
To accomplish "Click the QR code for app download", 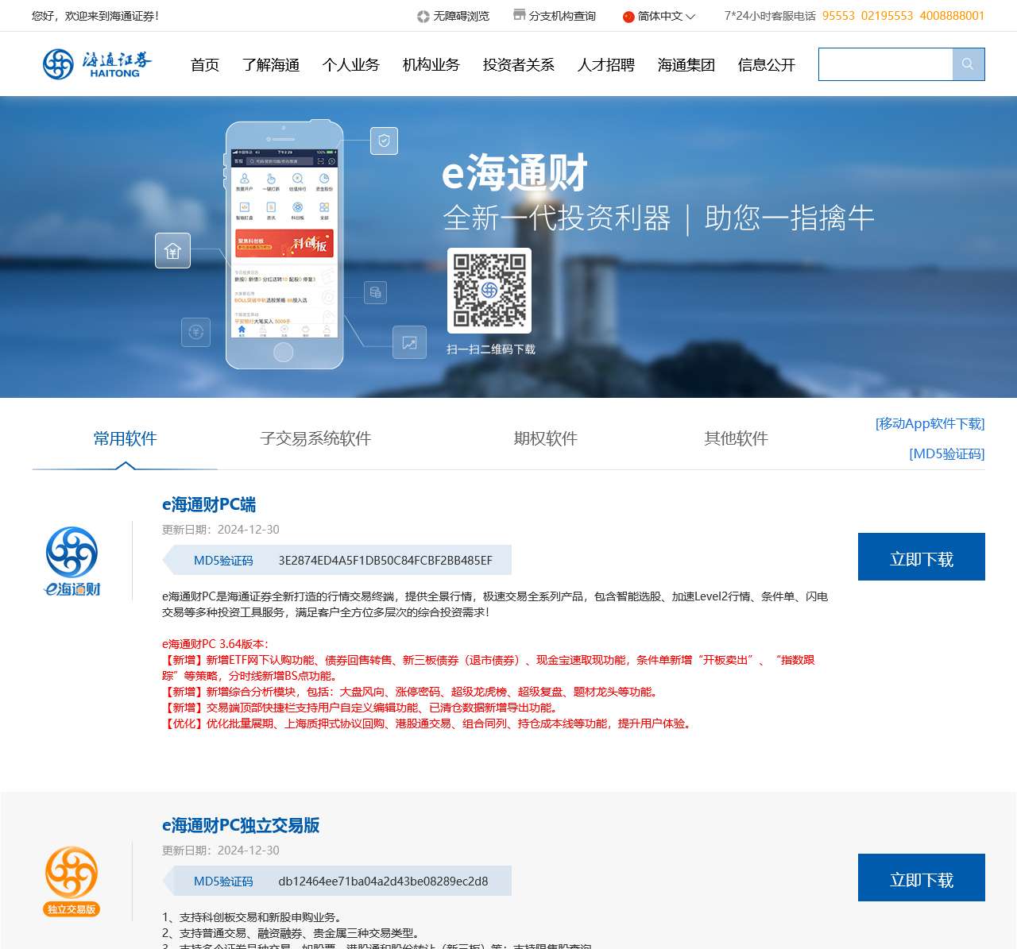I will click(489, 291).
